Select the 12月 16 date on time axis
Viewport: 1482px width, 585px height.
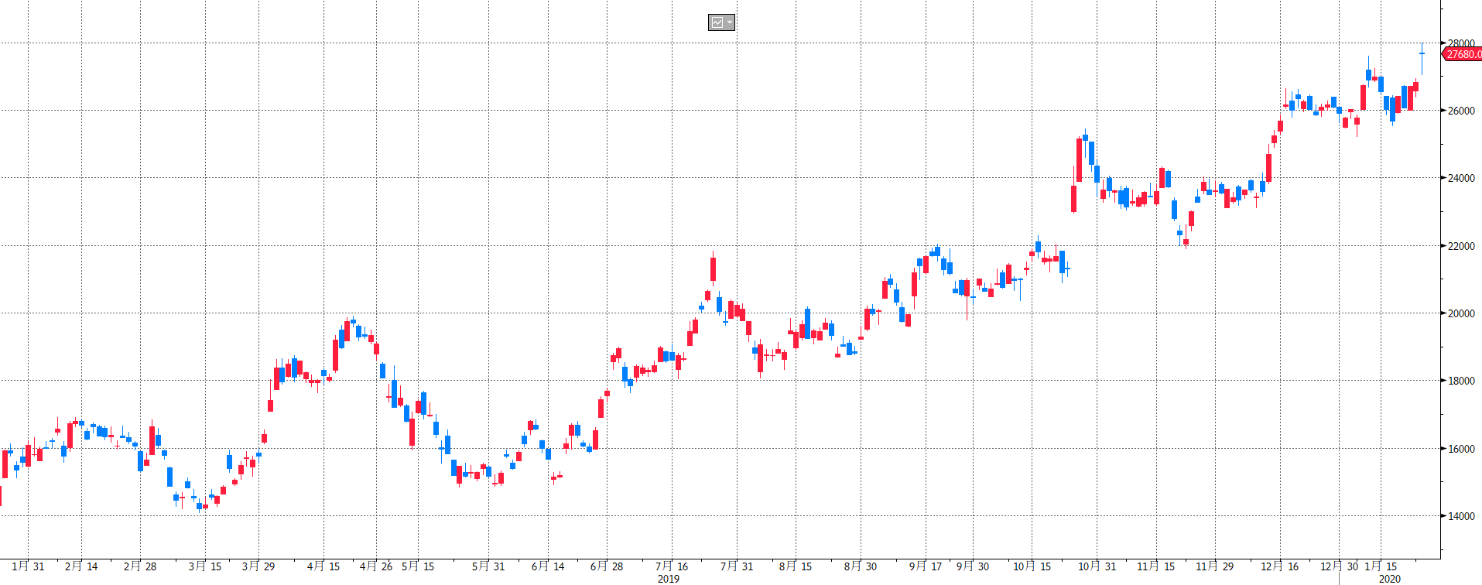pos(1279,566)
